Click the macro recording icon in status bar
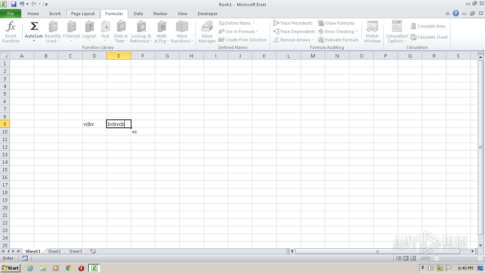Screen dimensions: 485x273 tap(25, 258)
